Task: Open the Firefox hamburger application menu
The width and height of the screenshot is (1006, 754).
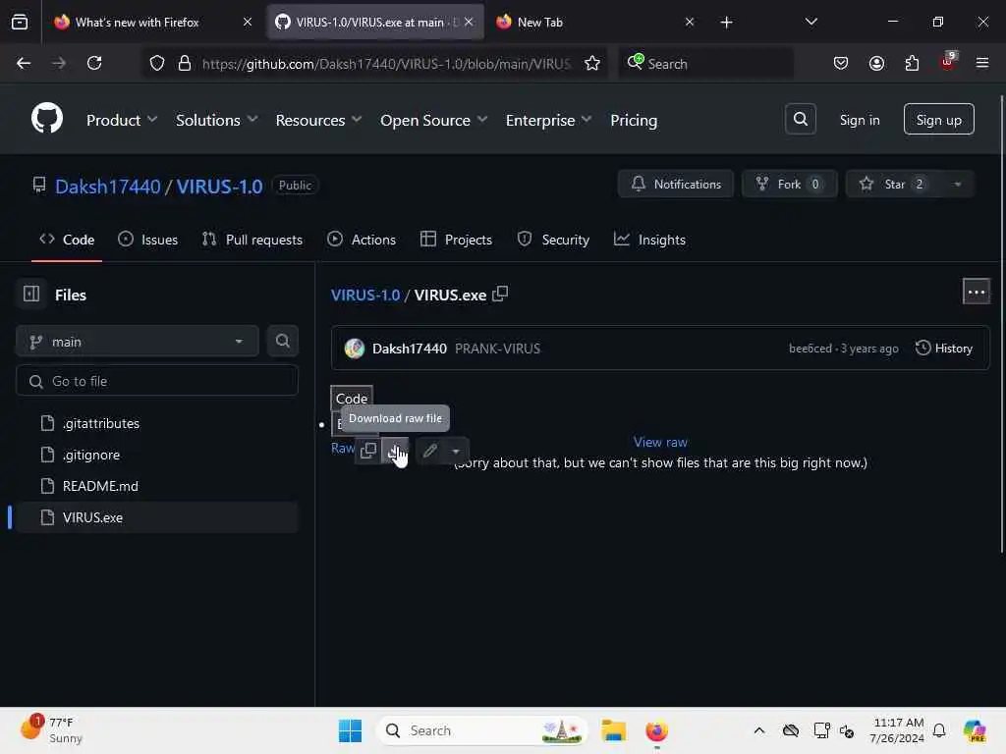Action: [x=981, y=63]
